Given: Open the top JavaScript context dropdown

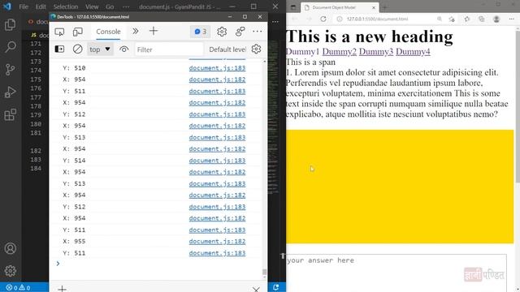Looking at the screenshot, I should point(100,49).
